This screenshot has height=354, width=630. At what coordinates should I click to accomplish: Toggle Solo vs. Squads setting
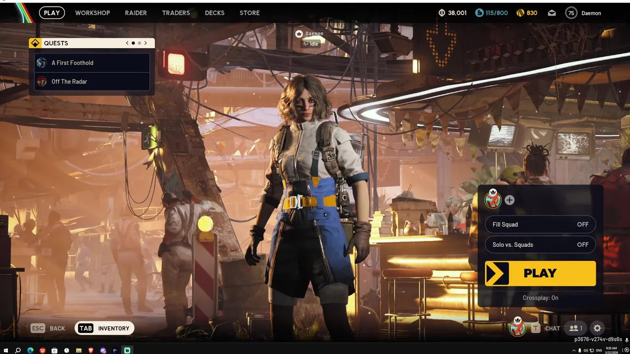540,244
